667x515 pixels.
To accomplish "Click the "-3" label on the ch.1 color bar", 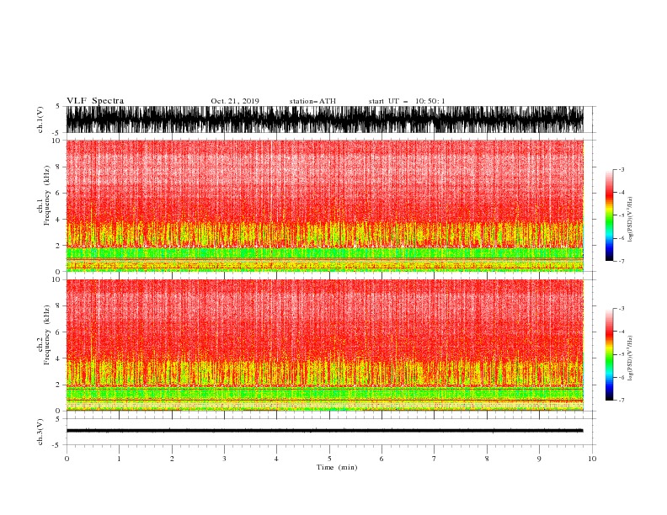I will [x=622, y=169].
